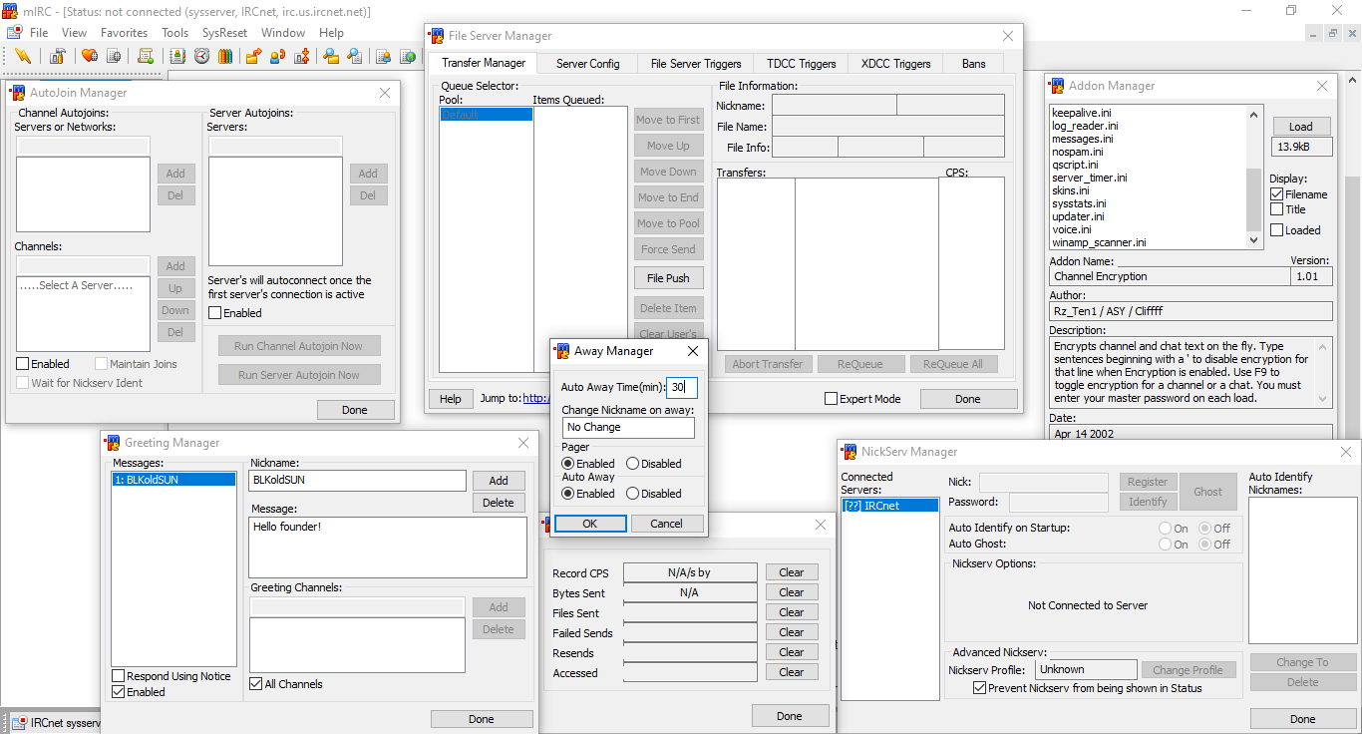This screenshot has height=734, width=1362.
Task: Click Help in File Server Manager
Action: 451,399
